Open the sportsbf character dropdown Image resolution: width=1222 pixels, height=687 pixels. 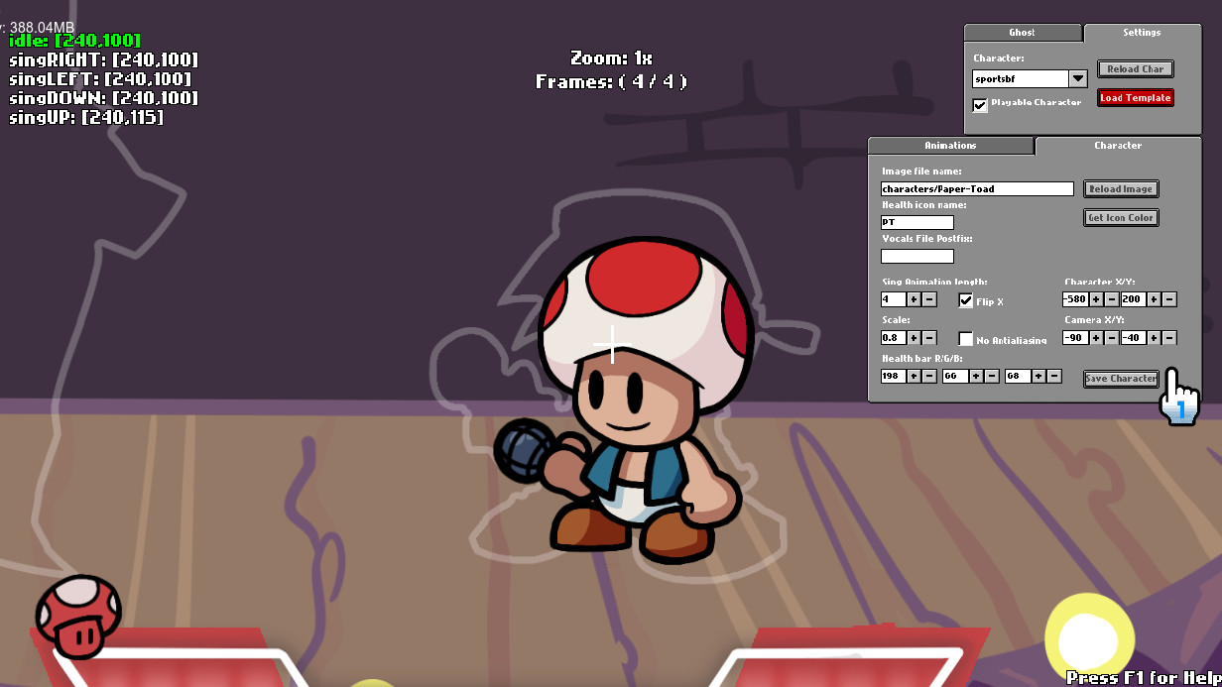[x=1077, y=78]
